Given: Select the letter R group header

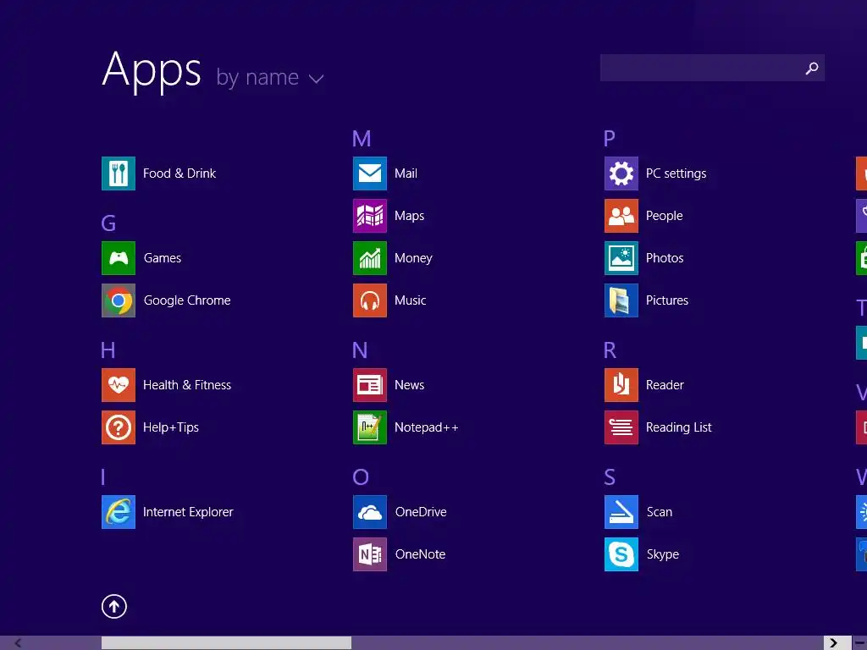Looking at the screenshot, I should point(610,350).
